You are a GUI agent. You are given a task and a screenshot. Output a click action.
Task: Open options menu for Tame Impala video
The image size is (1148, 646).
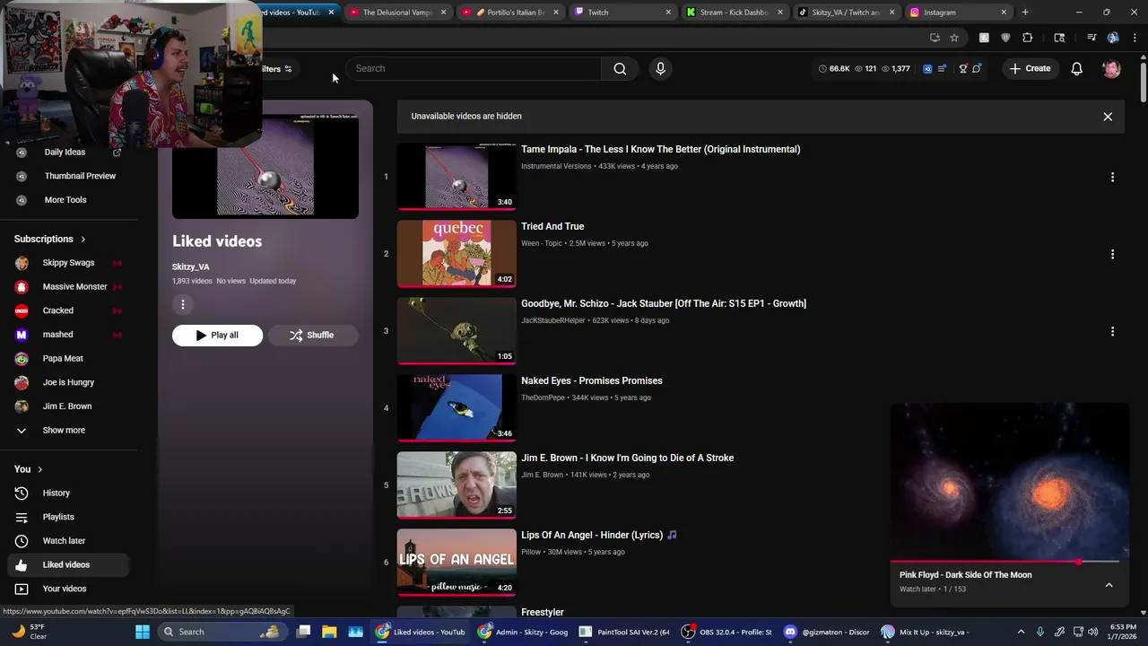pyautogui.click(x=1112, y=178)
